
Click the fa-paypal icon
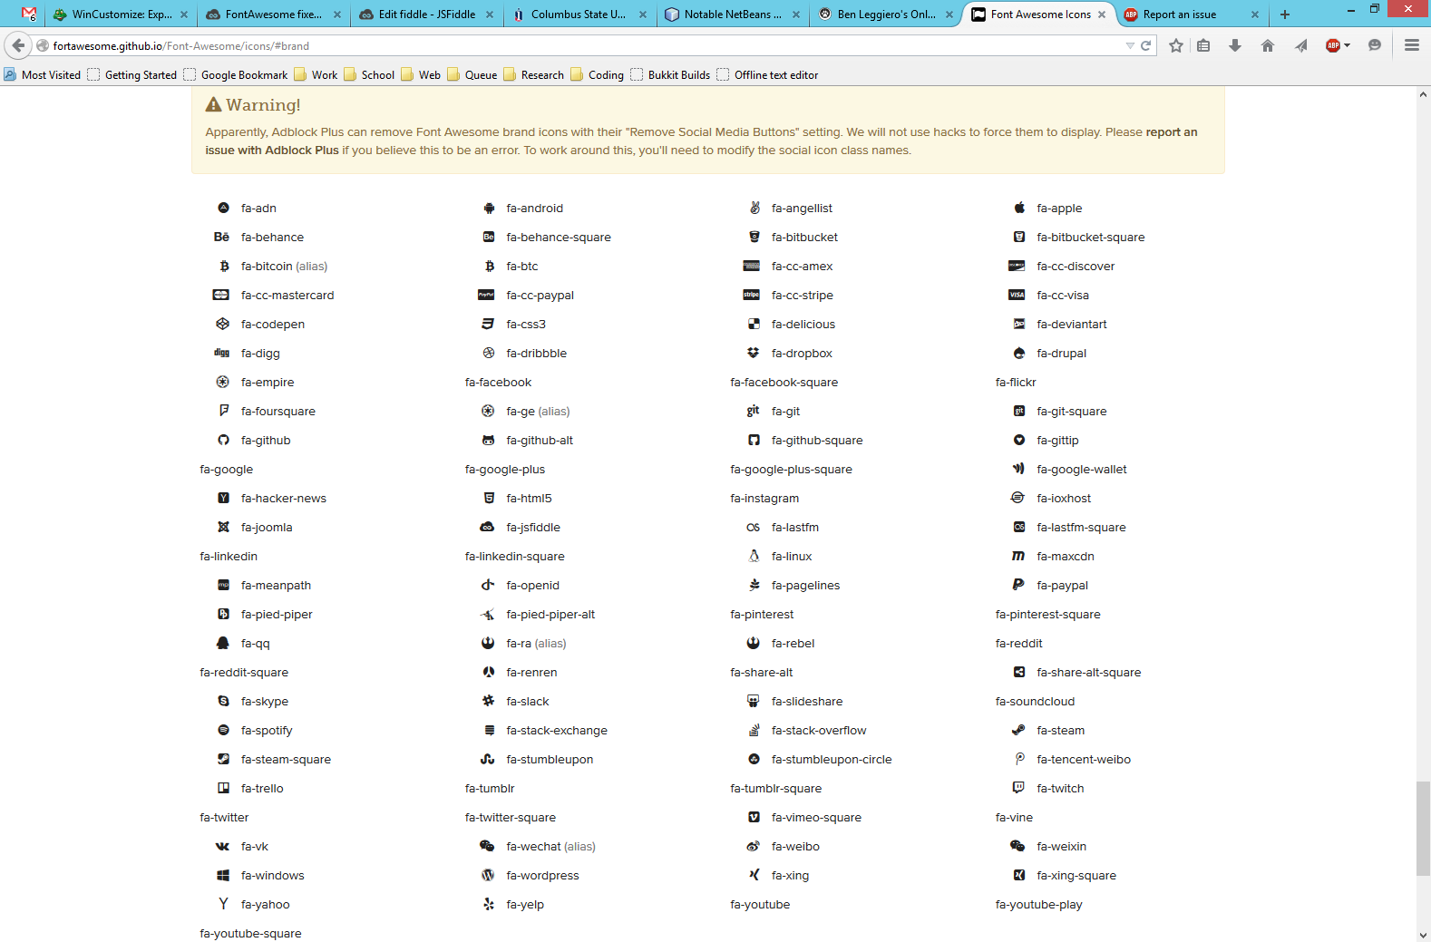1018,585
